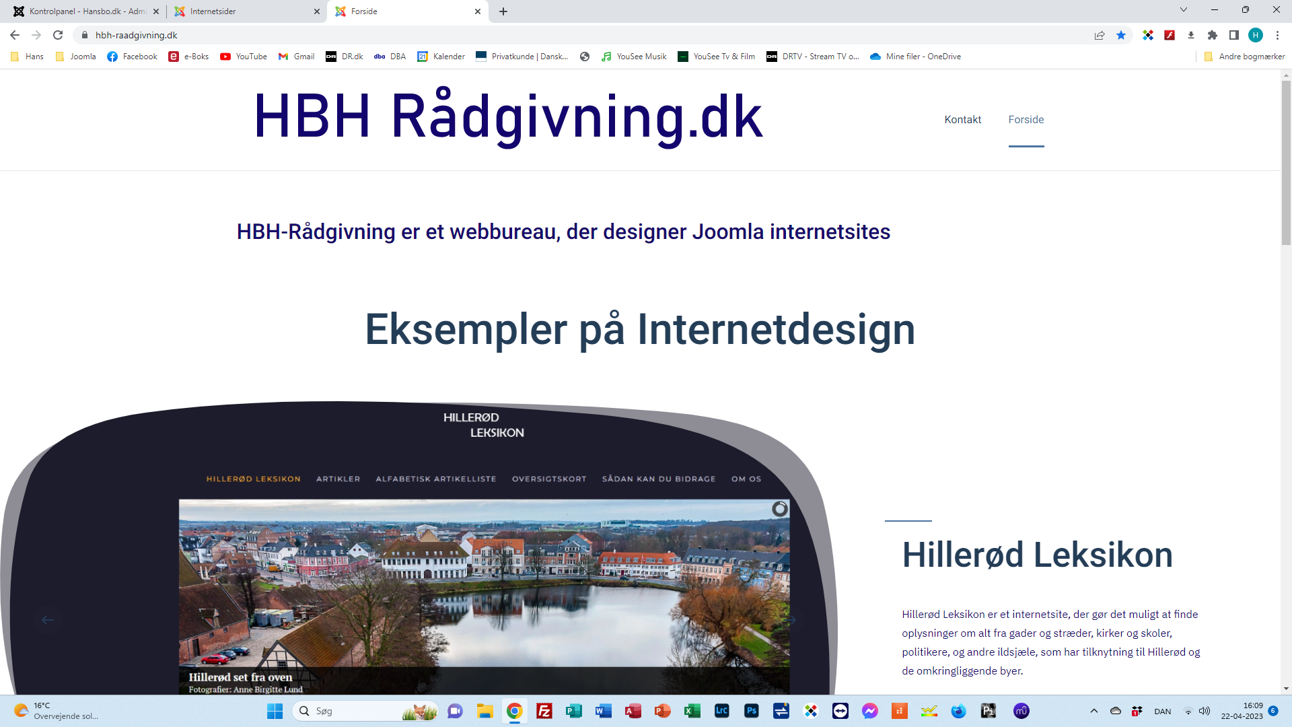Click the previous slide arrow on the slider
Image resolution: width=1292 pixels, height=727 pixels.
tap(48, 620)
